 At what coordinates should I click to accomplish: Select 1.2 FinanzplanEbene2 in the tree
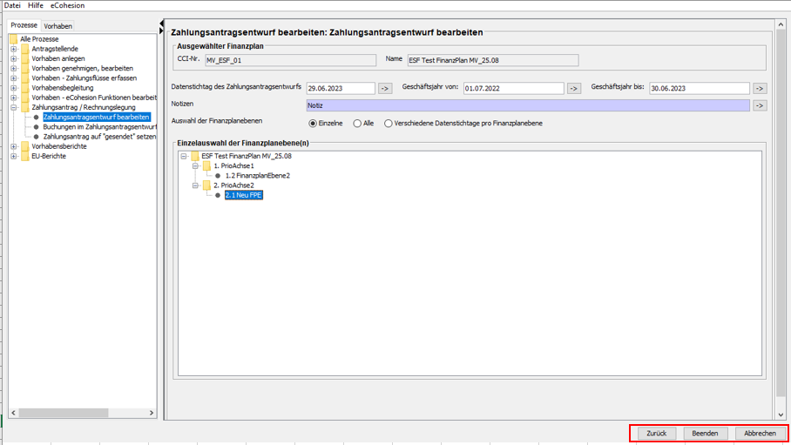[257, 176]
